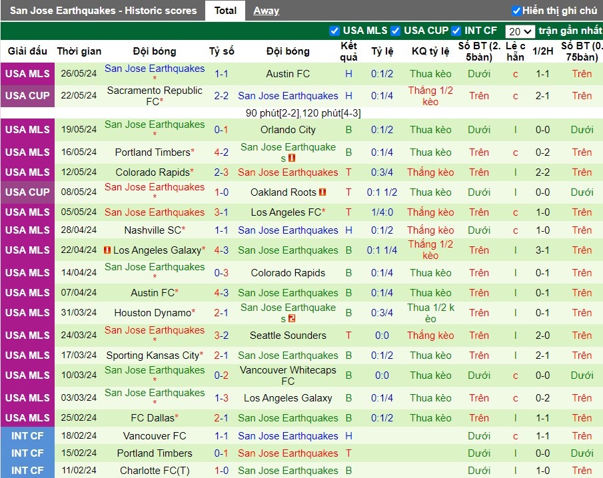Open Portland Timbers link on 15/02/24
This screenshot has width=603, height=478.
155,453
